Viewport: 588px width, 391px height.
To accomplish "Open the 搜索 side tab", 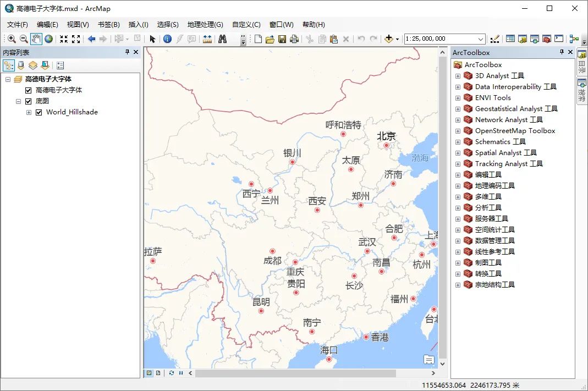I will [581, 91].
